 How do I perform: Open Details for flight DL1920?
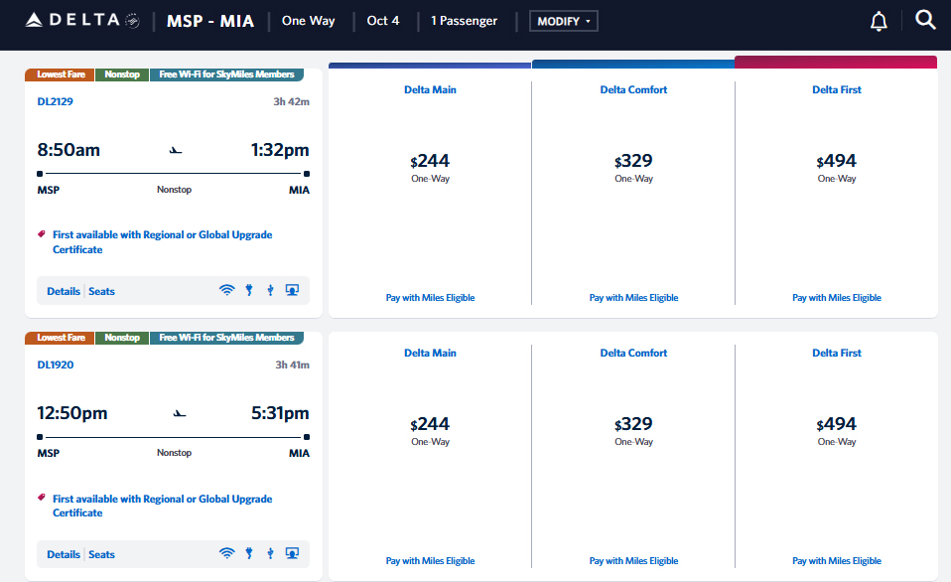click(64, 555)
